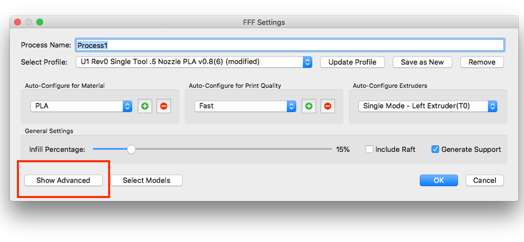This screenshot has width=524, height=242.
Task: Confirm settings with the OK button
Action: (x=439, y=181)
